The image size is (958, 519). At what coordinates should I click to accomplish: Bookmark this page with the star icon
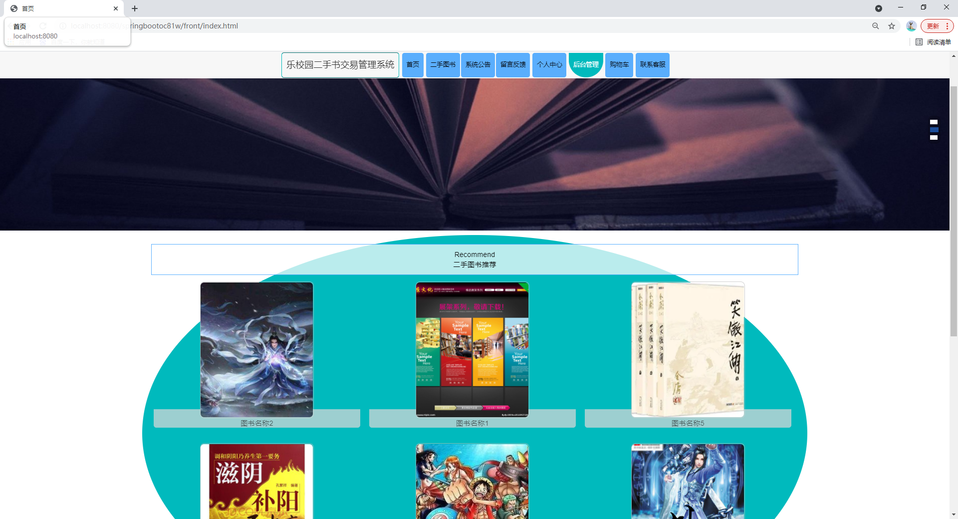point(892,26)
